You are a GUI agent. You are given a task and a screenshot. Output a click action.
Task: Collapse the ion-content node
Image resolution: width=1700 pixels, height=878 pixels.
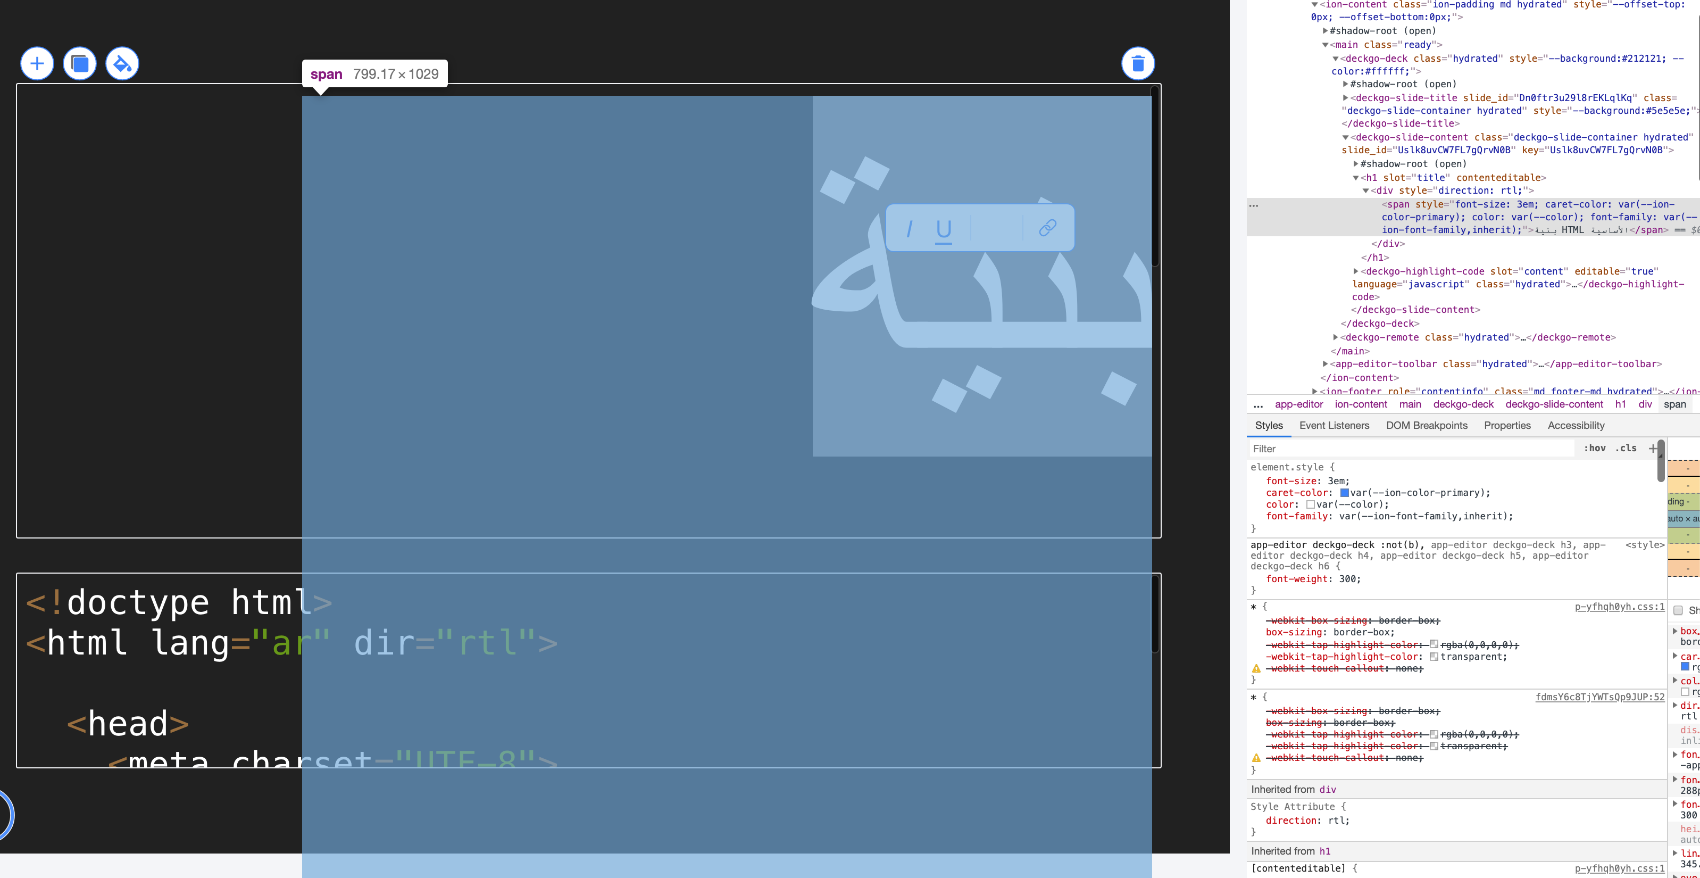tap(1314, 5)
